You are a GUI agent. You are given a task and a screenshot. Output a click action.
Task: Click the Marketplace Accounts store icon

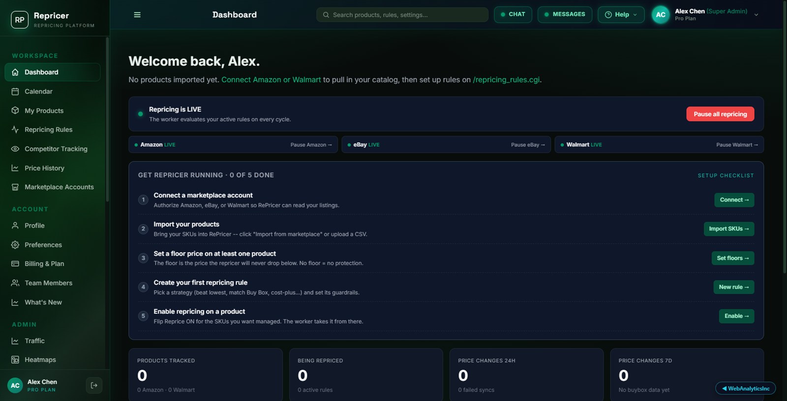coord(15,187)
